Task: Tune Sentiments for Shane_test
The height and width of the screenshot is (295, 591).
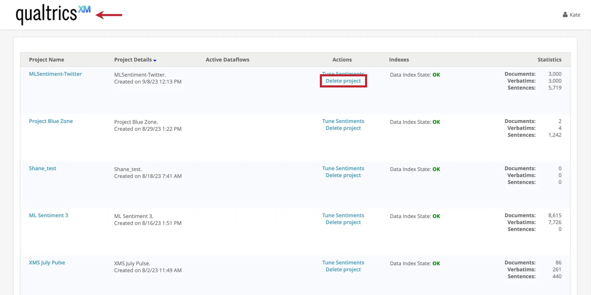Action: 343,168
